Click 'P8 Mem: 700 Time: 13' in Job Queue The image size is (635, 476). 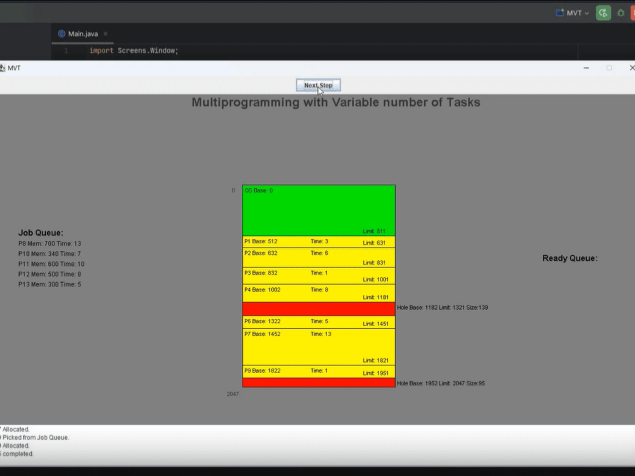(50, 244)
